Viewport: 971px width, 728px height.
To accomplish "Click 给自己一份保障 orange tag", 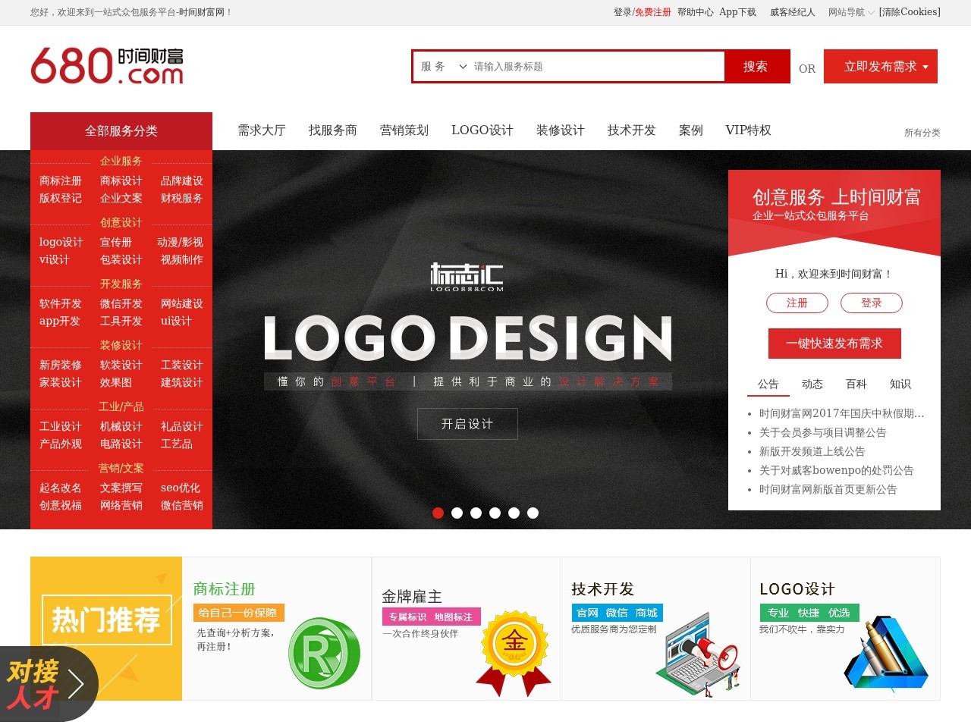I will [x=238, y=613].
